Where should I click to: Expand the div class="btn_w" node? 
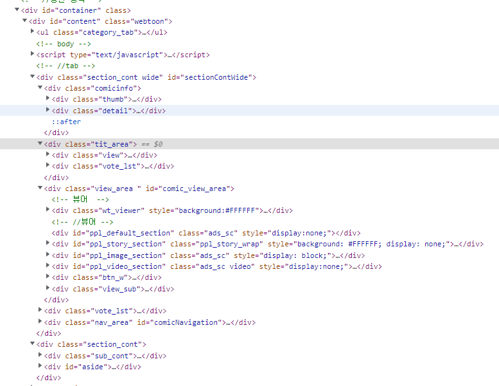[48, 277]
